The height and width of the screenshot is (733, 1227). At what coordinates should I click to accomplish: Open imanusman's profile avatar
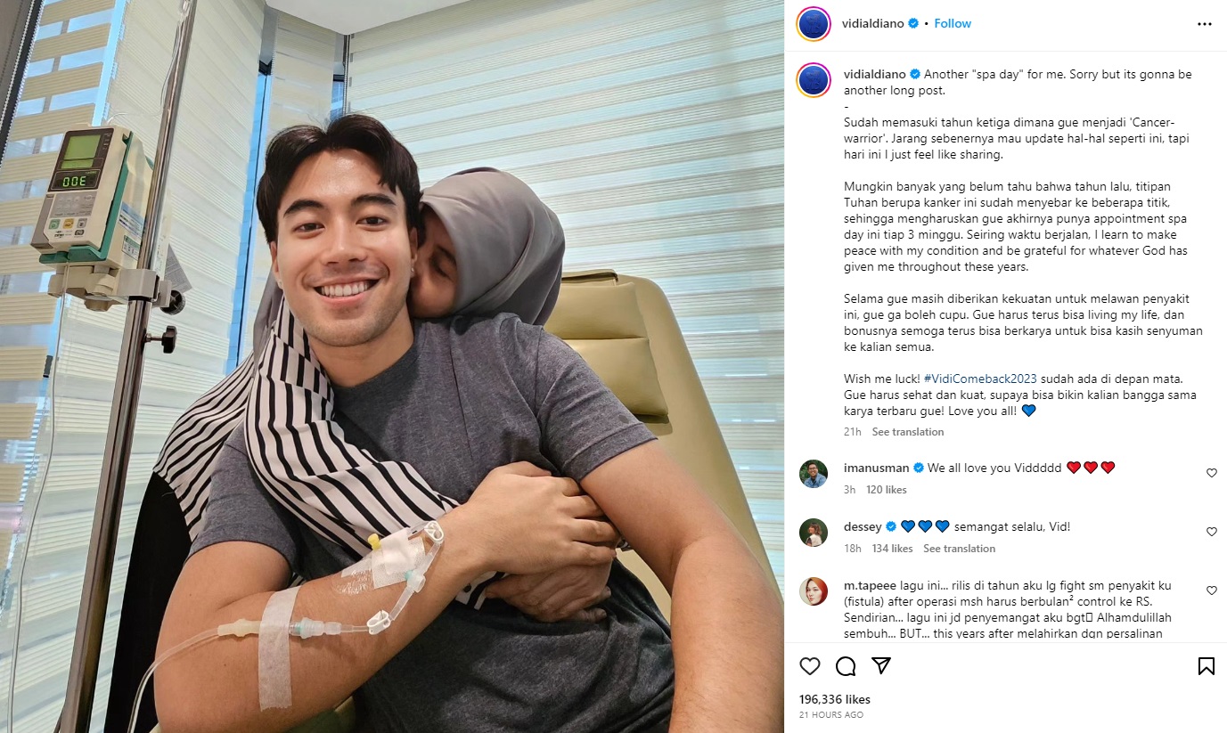(814, 474)
